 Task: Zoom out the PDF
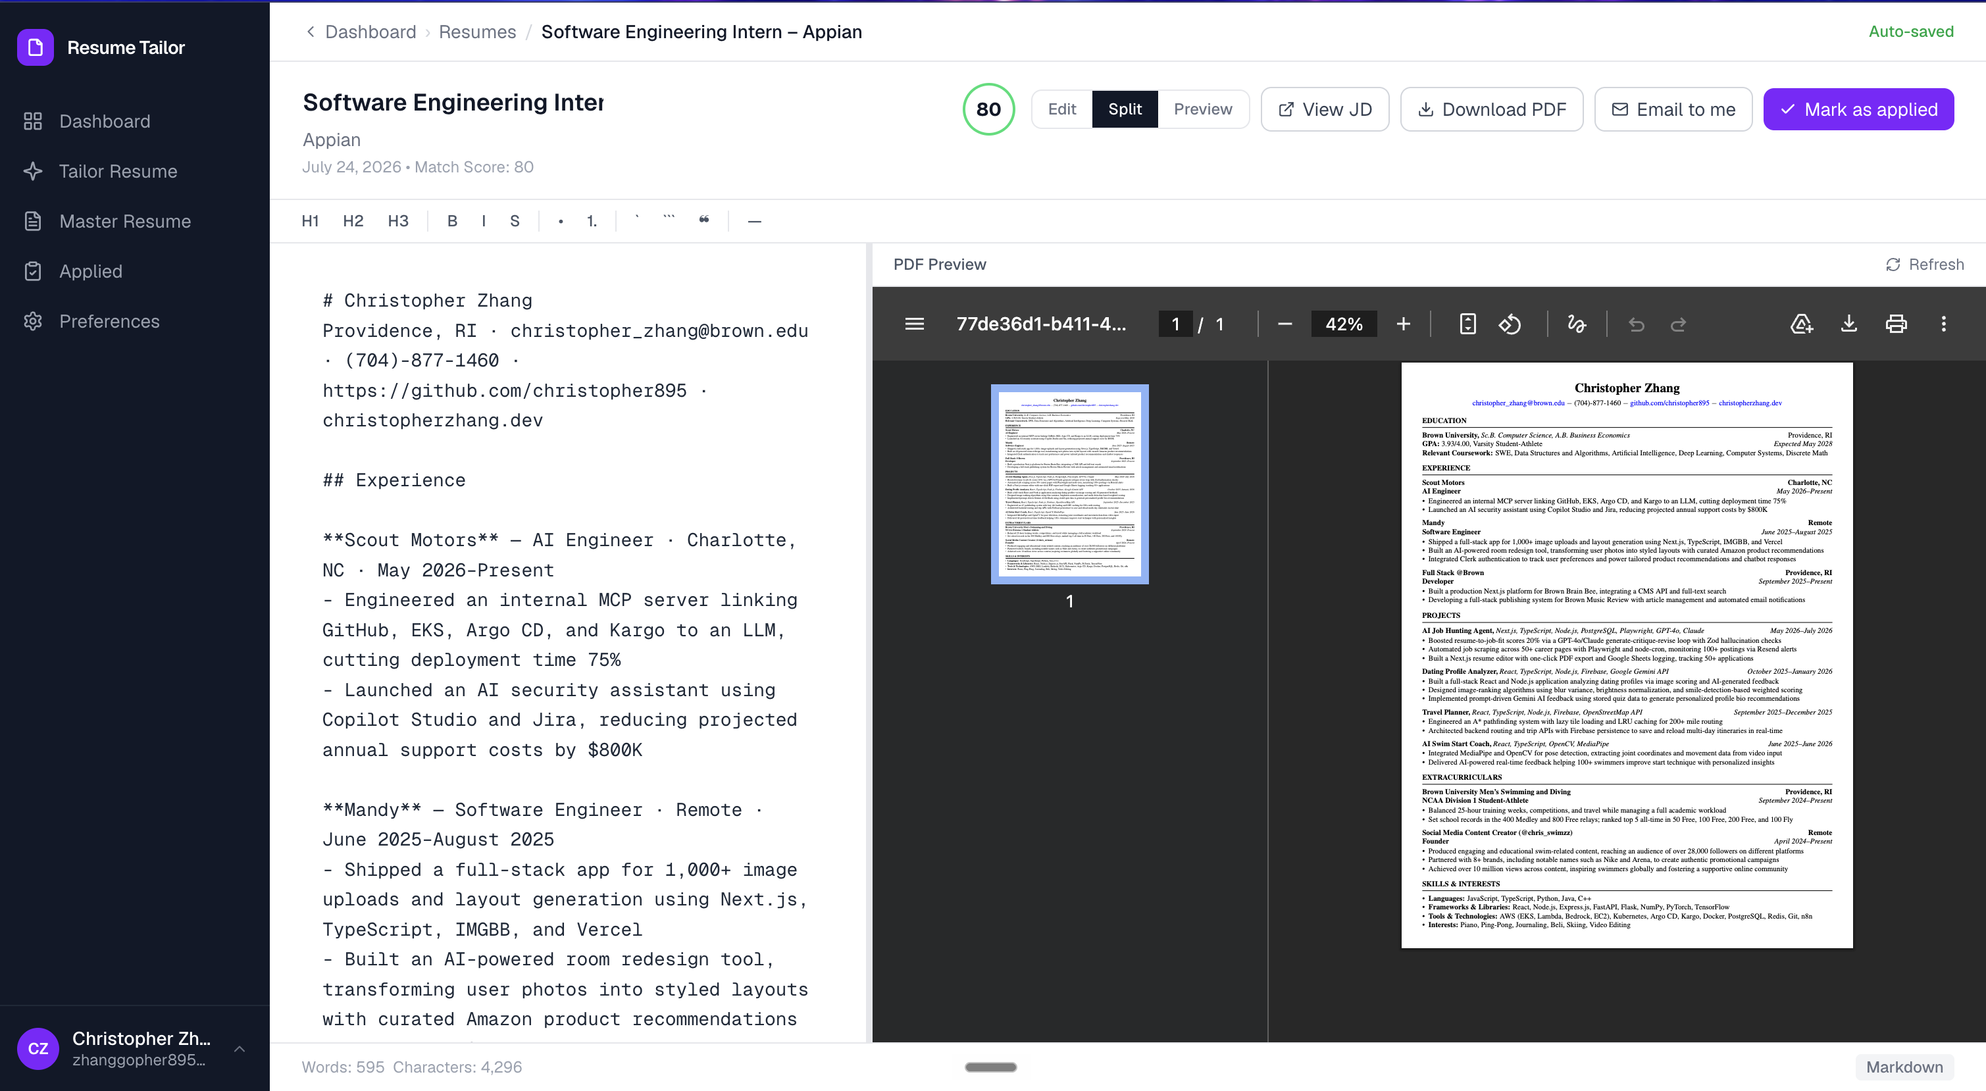pyautogui.click(x=1285, y=324)
